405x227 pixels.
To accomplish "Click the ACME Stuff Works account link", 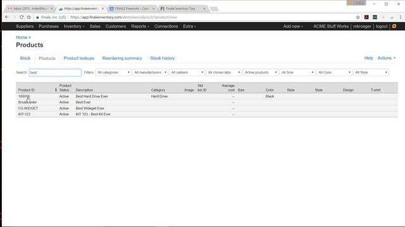I will 331,26.
